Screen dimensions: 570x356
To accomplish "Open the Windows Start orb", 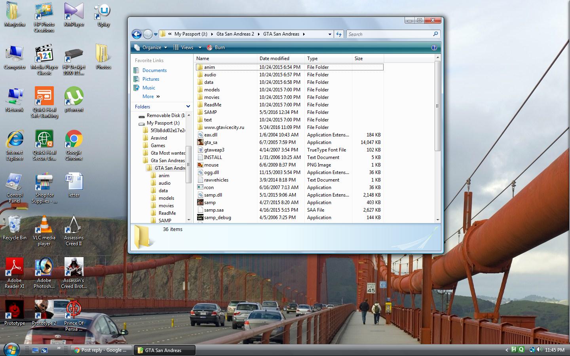I will (11, 350).
